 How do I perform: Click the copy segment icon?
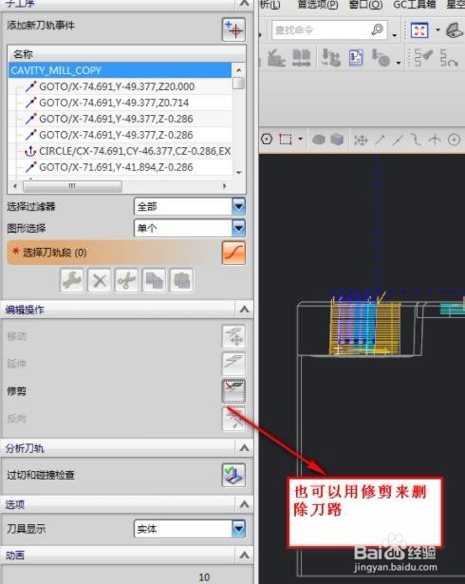pyautogui.click(x=154, y=280)
